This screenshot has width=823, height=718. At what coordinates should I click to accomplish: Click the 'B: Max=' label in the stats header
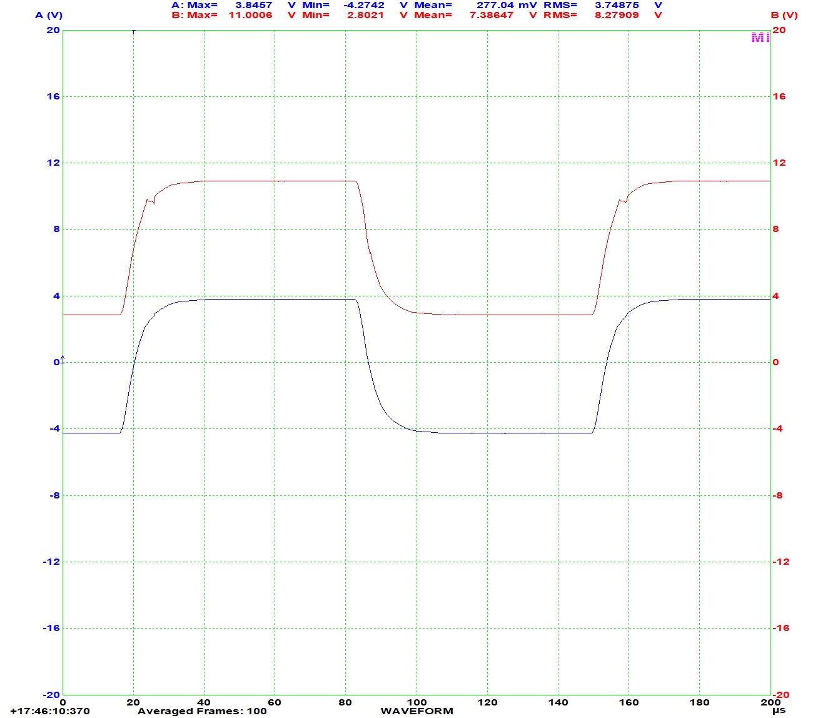tap(194, 15)
